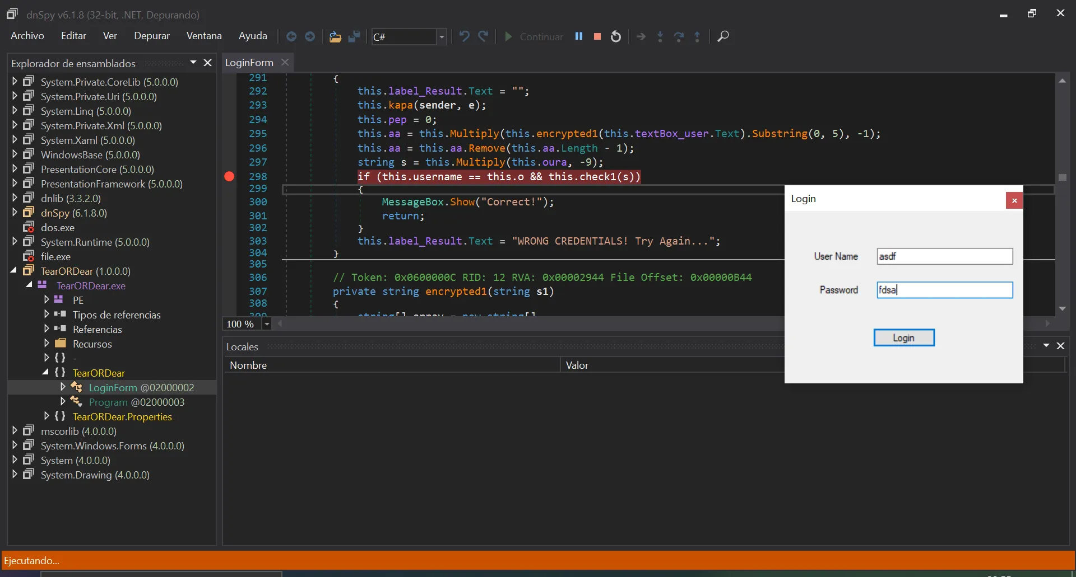Select Tipos de referencias node

(117, 315)
